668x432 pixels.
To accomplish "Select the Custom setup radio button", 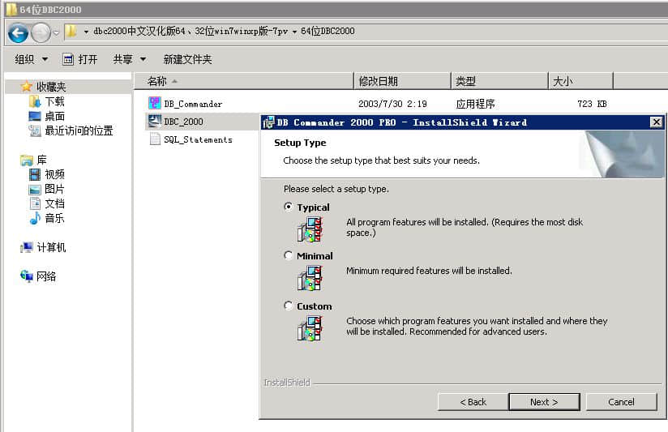I will pos(289,306).
